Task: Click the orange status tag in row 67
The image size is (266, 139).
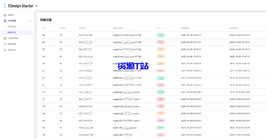Action: (x=160, y=49)
